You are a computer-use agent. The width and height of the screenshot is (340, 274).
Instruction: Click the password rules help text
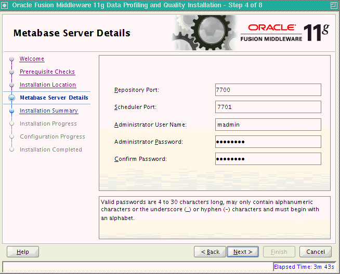210,210
